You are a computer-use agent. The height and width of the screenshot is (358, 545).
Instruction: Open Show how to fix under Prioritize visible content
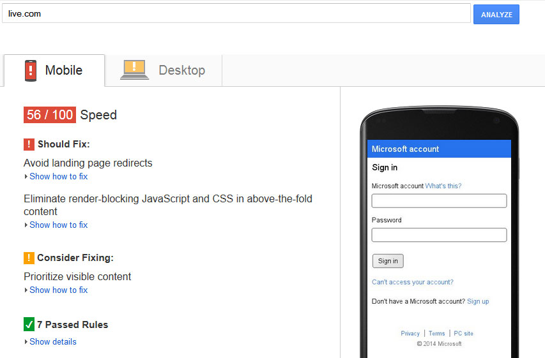point(58,290)
